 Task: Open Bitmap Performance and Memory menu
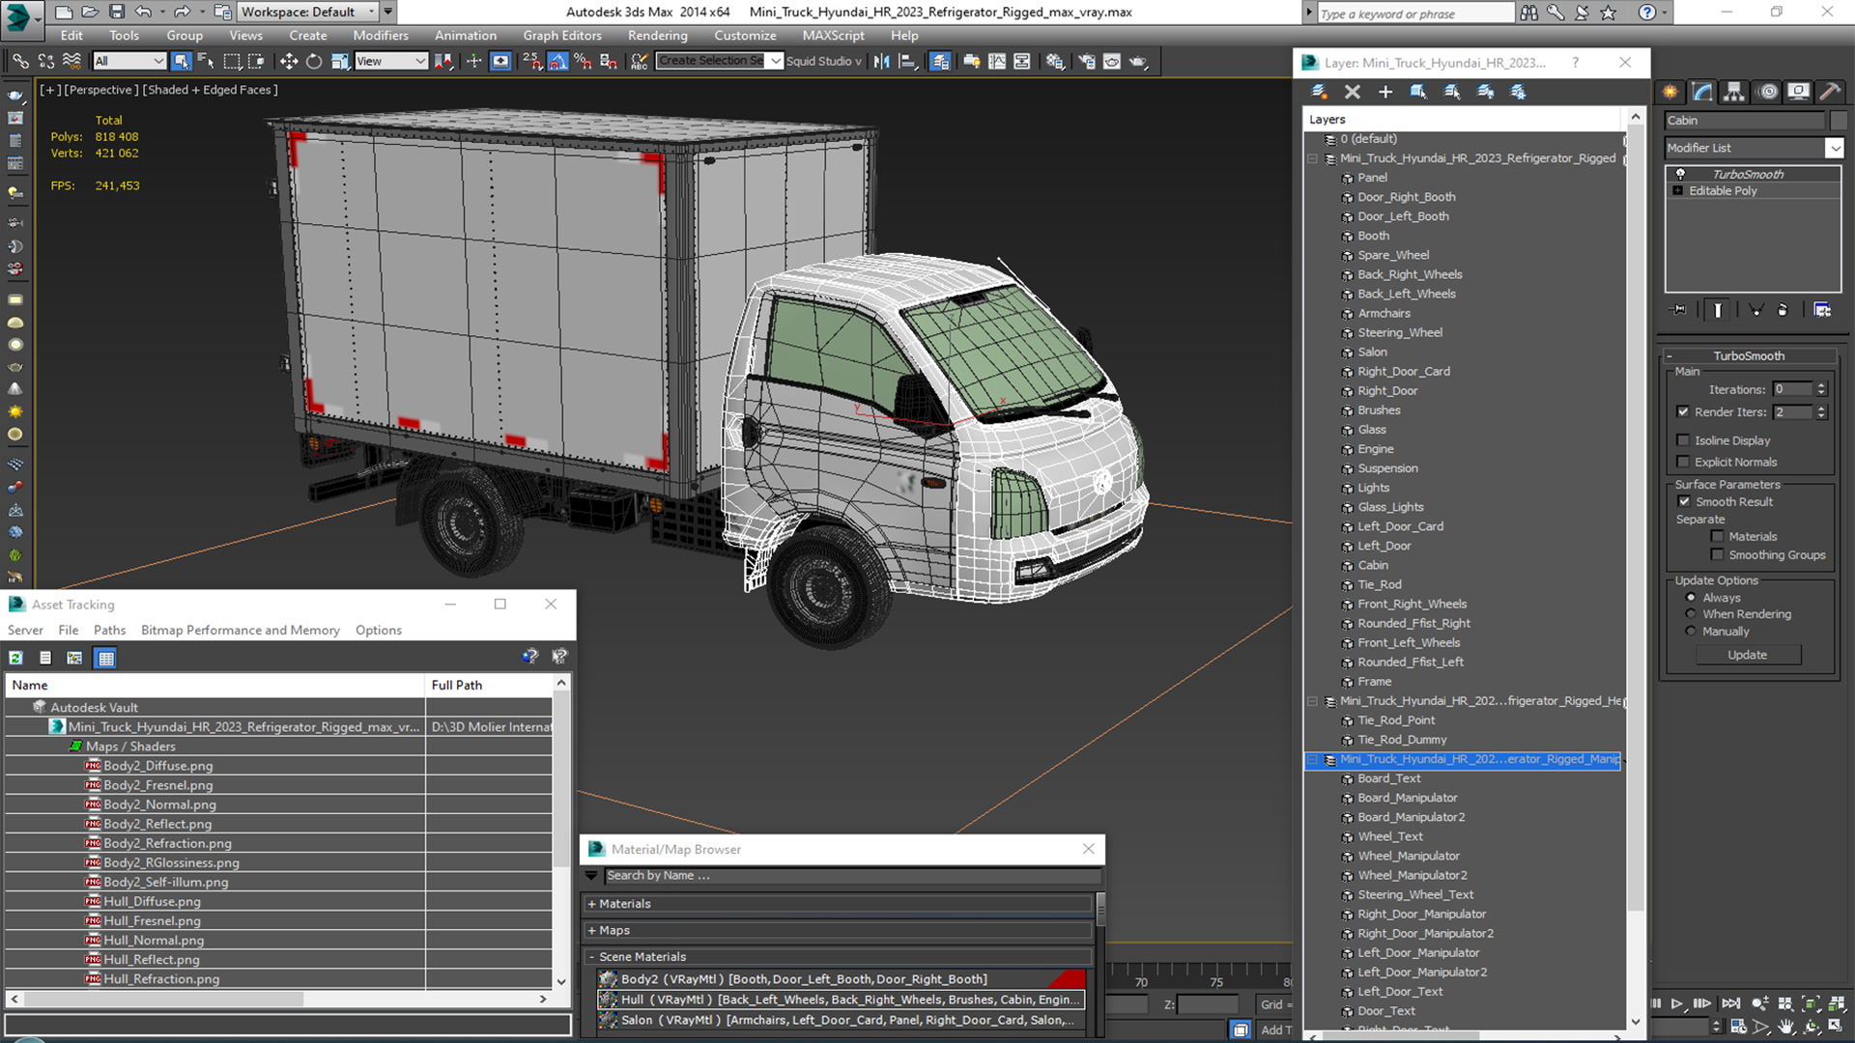point(241,631)
